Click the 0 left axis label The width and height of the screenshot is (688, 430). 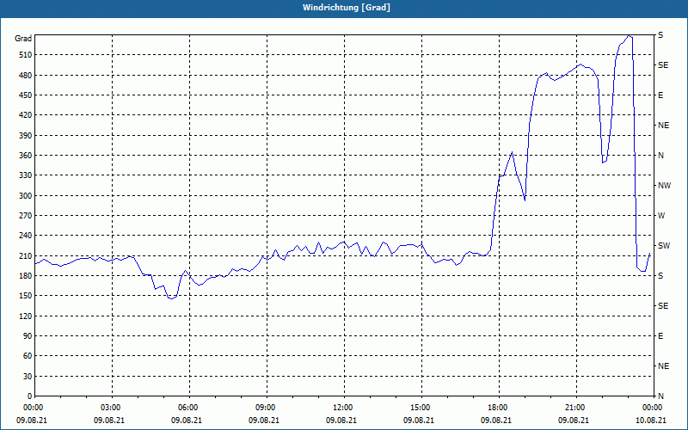point(29,396)
